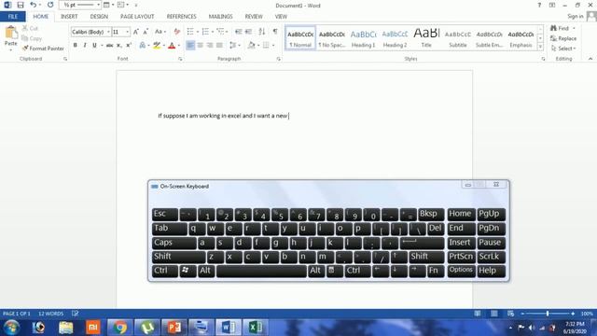Image resolution: width=597 pixels, height=336 pixels.
Task: Paste clipboard contents with the Paste icon
Action: coord(10,34)
